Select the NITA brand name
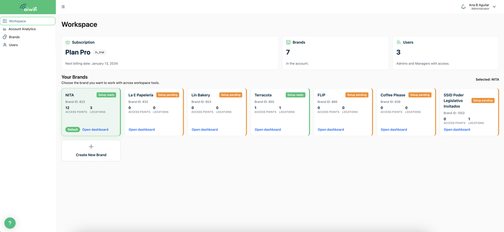Viewport: 504px width, 232px height. tap(70, 95)
